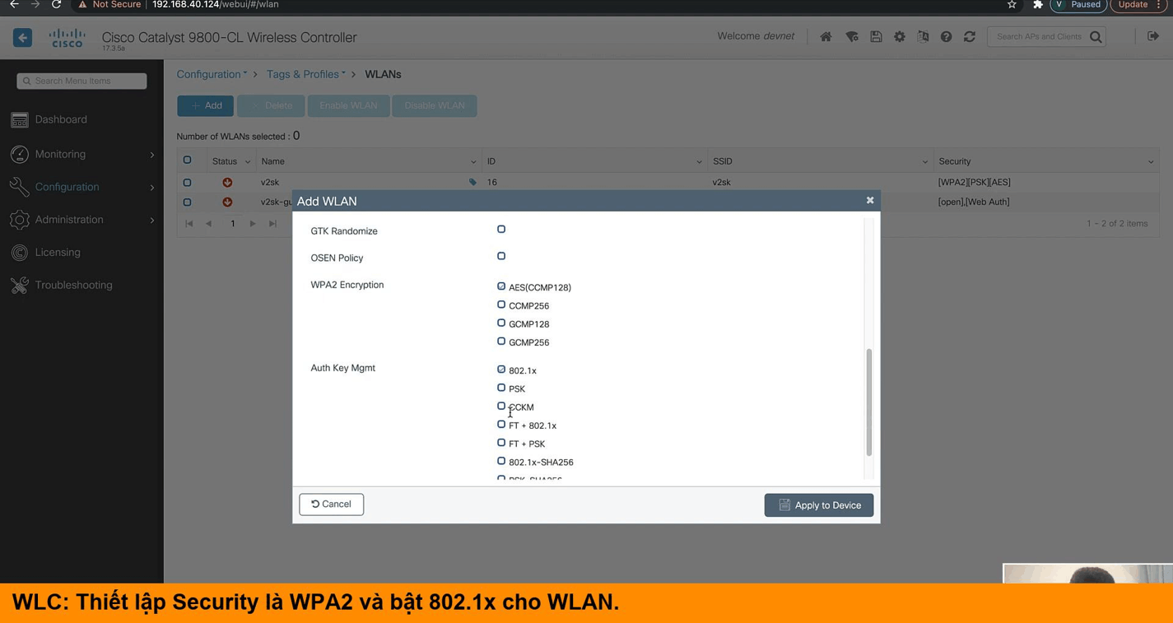Check the FT + 802.1x option
The image size is (1173, 623).
(501, 424)
